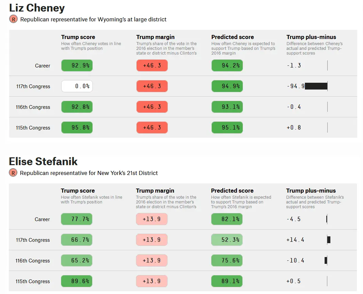Click the +46.3 margin in Cheney's Career row
The width and height of the screenshot is (363, 294).
click(152, 65)
